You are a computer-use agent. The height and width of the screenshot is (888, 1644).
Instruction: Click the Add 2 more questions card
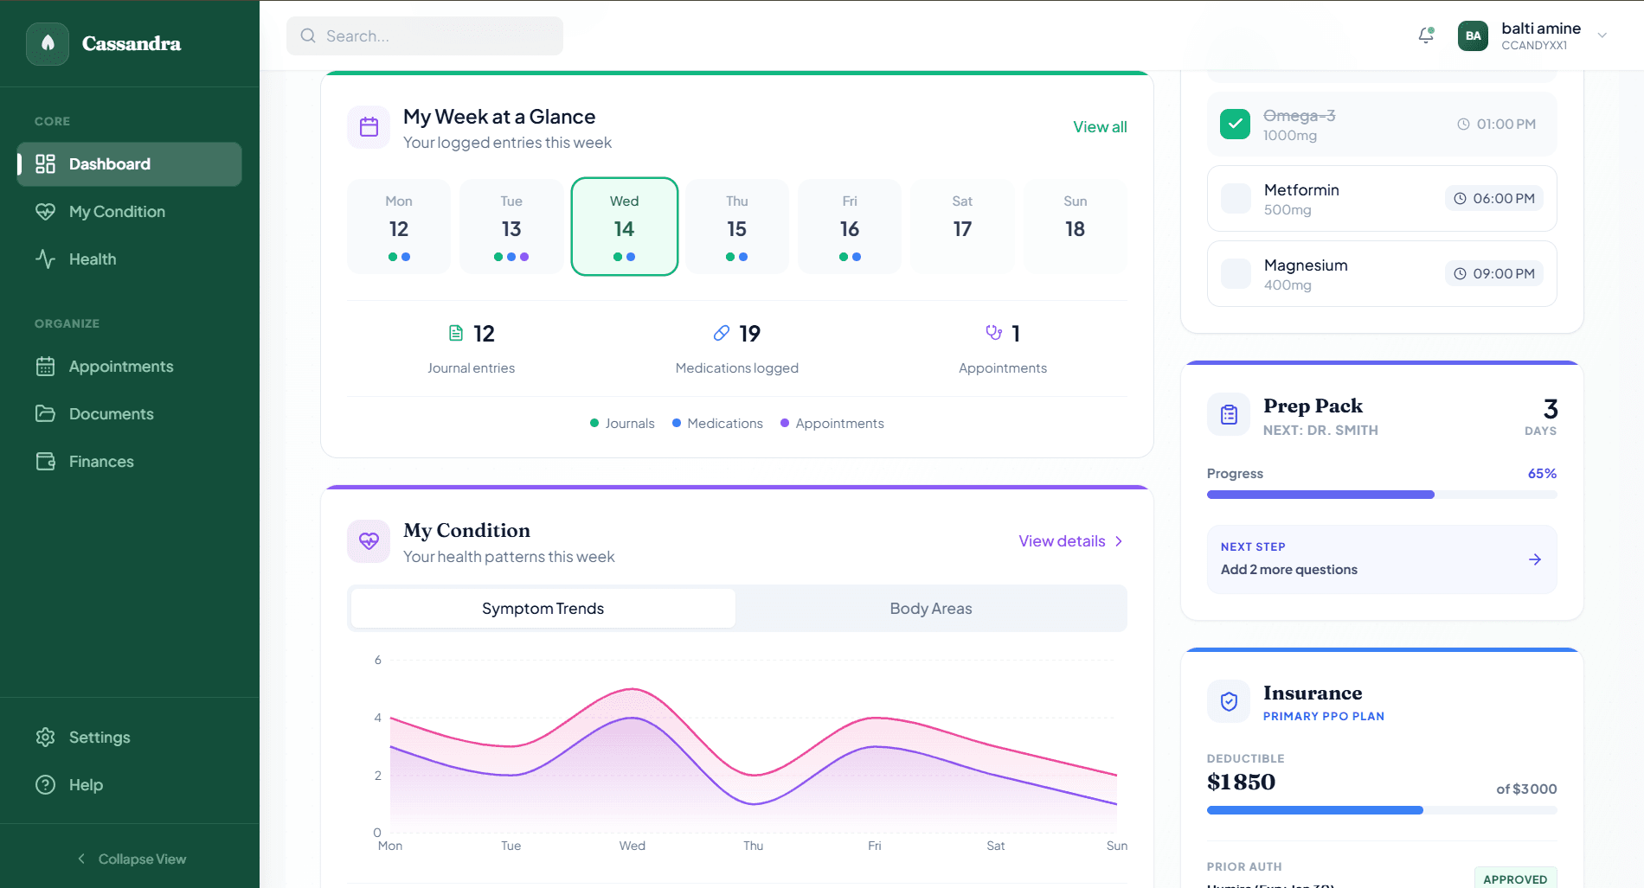tap(1382, 559)
